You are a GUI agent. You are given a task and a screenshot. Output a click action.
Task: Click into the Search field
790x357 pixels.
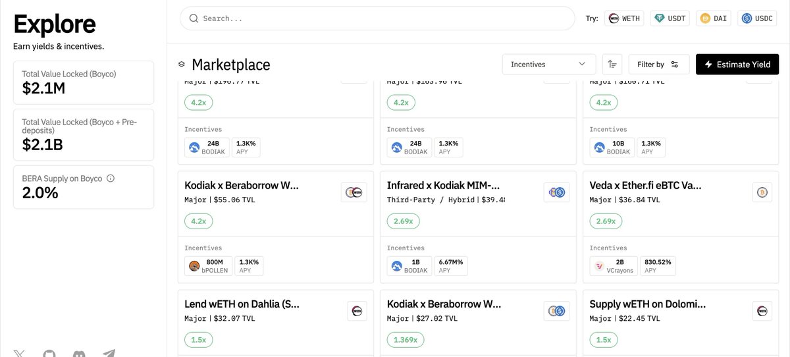377,18
